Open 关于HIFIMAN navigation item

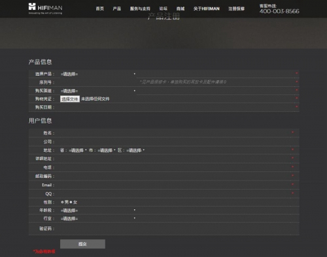click(x=207, y=9)
